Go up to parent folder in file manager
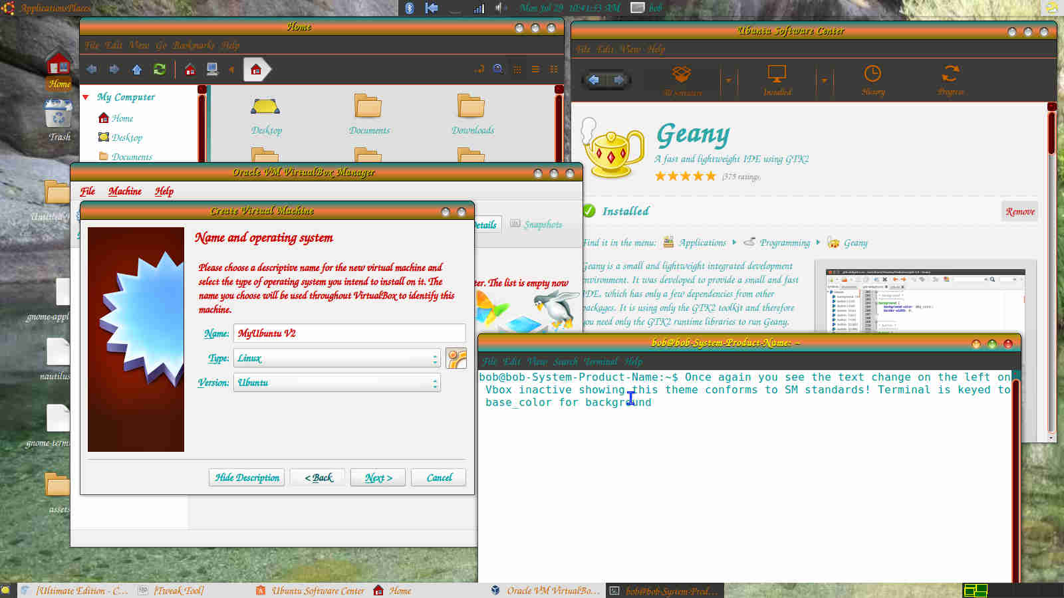1064x598 pixels. tap(137, 69)
